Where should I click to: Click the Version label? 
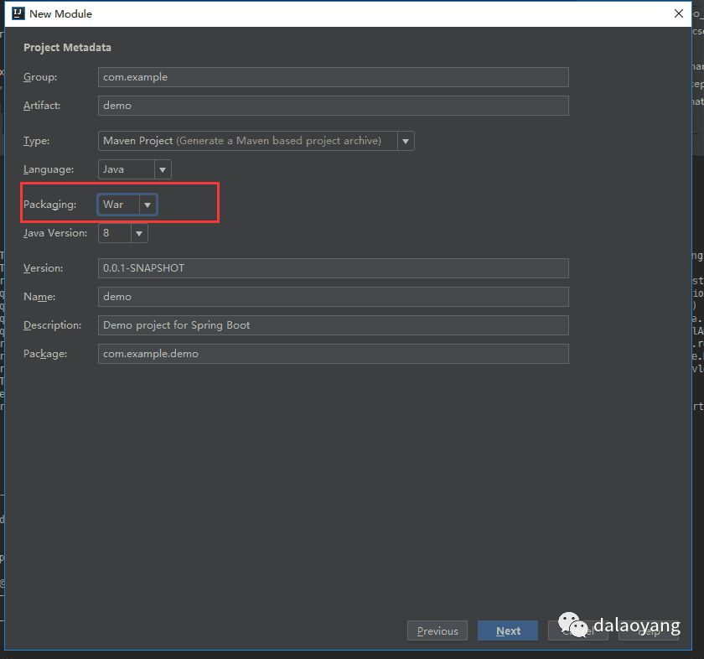(x=43, y=268)
